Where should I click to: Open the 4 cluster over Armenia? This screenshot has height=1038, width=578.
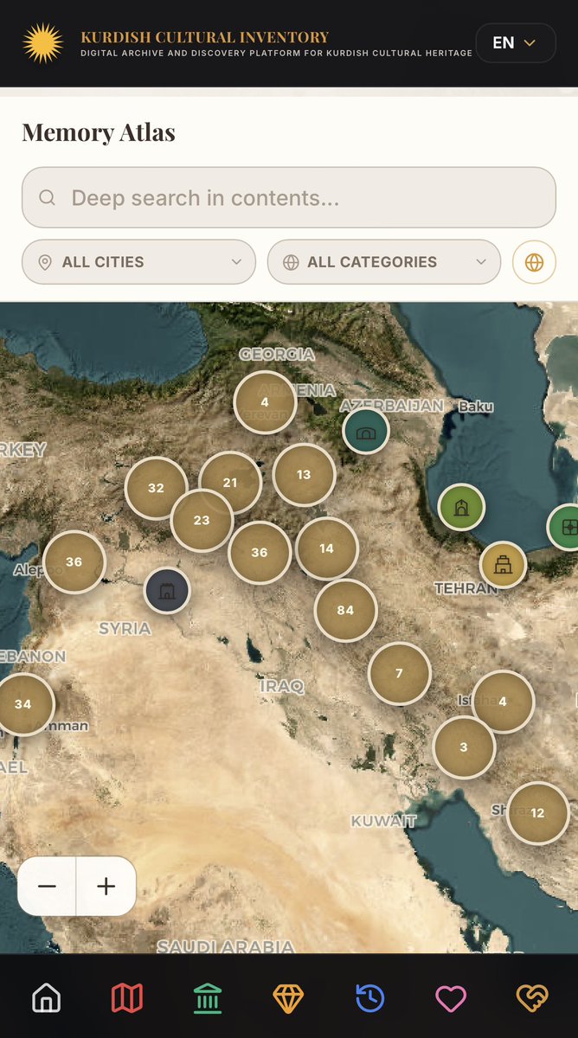pos(265,402)
